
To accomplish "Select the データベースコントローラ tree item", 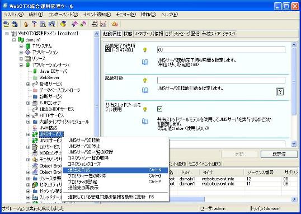I will pyautogui.click(x=60, y=90).
